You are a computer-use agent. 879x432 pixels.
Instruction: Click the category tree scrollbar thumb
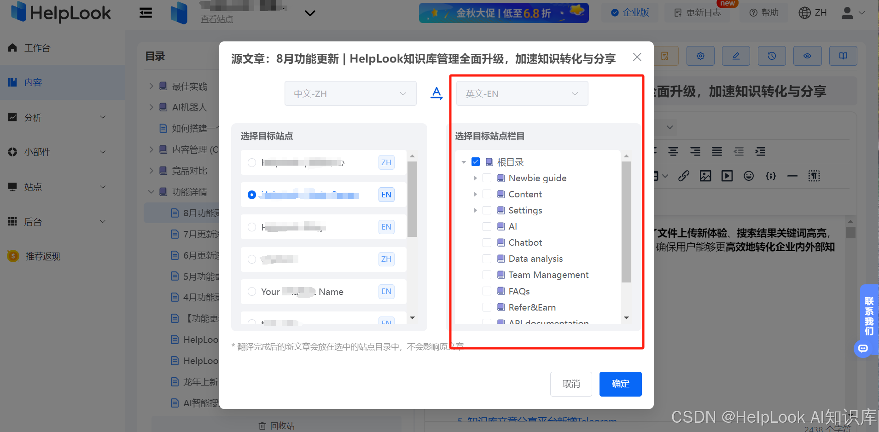pos(626,222)
